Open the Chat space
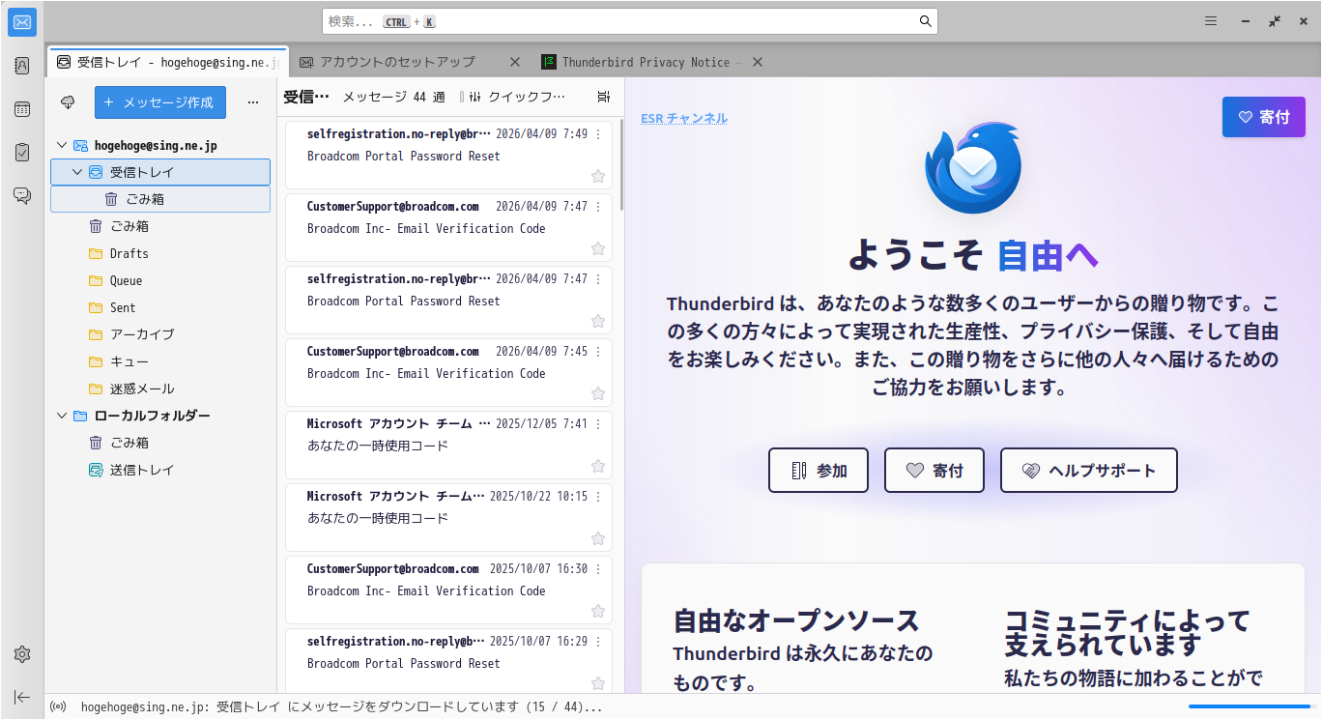Viewport: 1322px width, 720px height. pos(22,195)
